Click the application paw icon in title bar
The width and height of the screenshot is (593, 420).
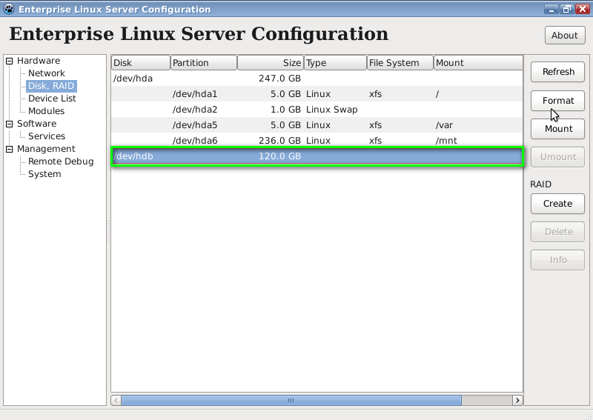point(8,9)
